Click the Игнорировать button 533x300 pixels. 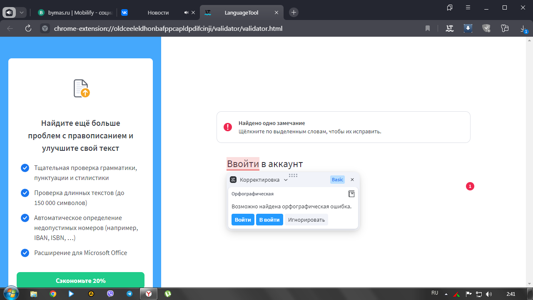(x=306, y=220)
